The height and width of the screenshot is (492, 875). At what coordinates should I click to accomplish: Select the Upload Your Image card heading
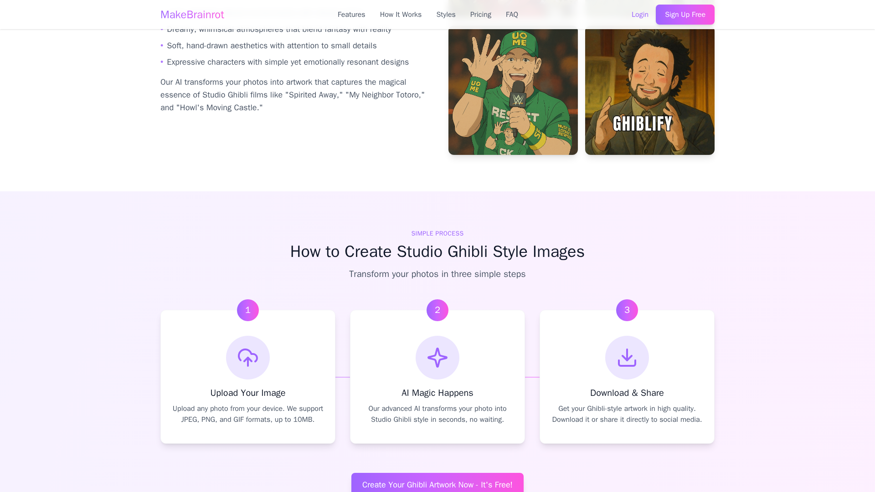pos(248,393)
